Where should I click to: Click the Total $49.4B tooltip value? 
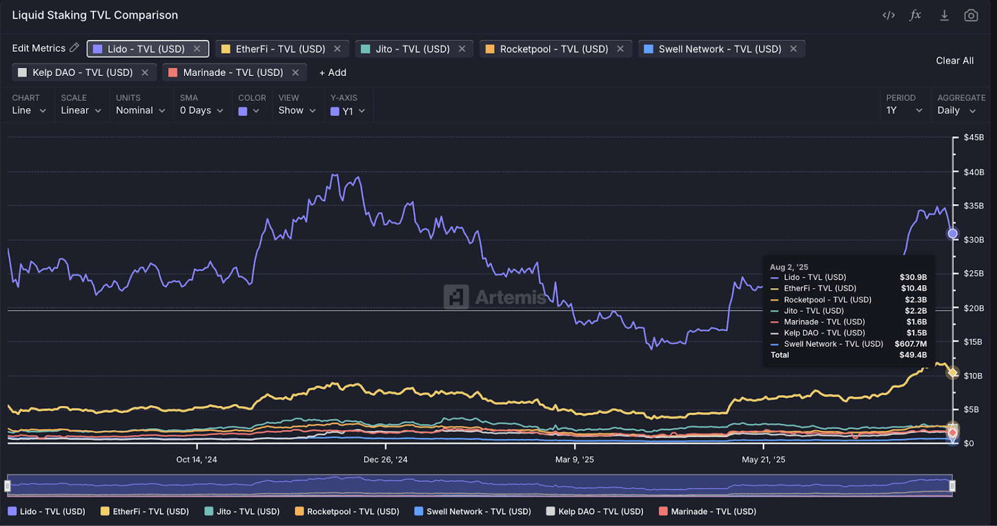(x=913, y=355)
